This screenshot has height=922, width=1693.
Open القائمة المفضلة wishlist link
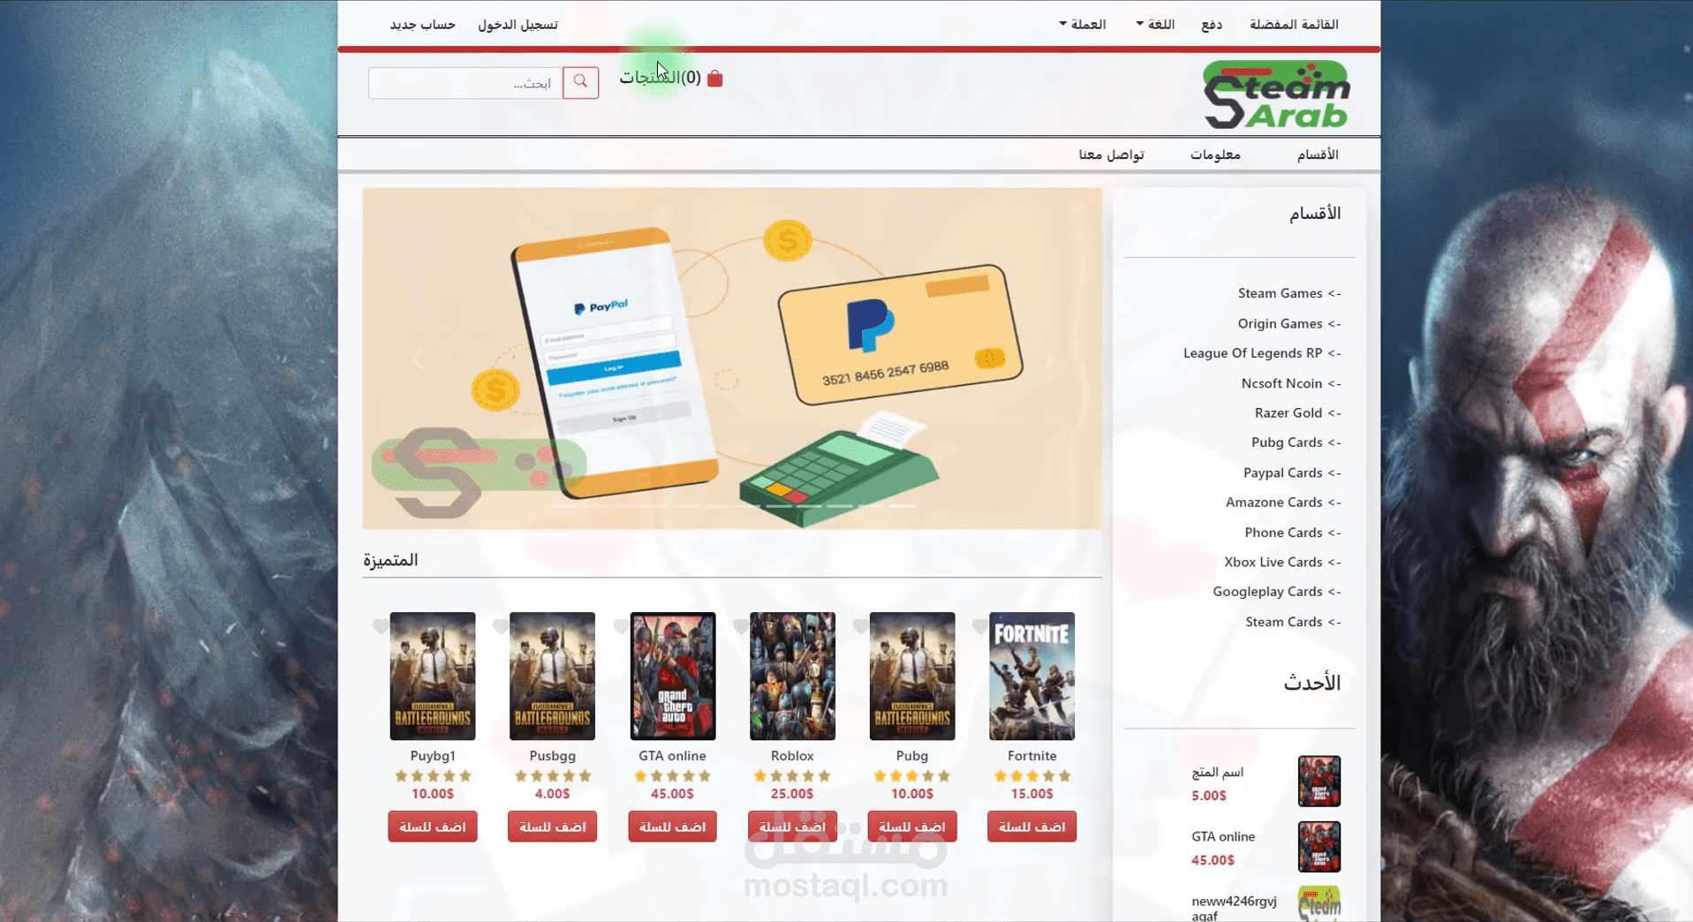pos(1294,25)
